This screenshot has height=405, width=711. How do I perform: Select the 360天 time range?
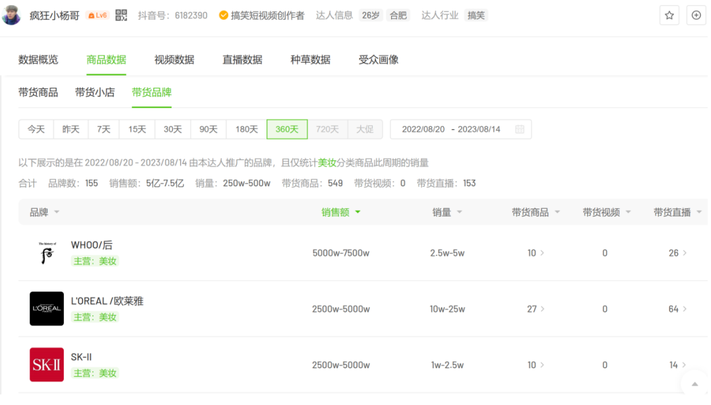pos(287,130)
